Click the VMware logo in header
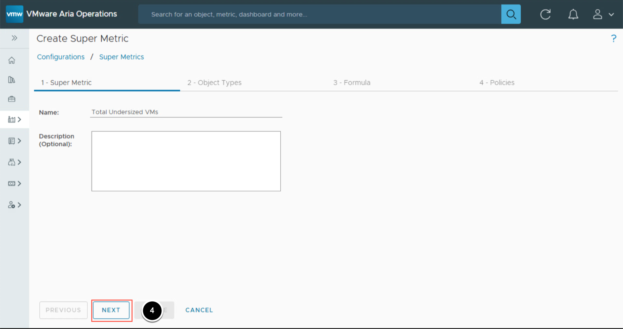 [15, 14]
